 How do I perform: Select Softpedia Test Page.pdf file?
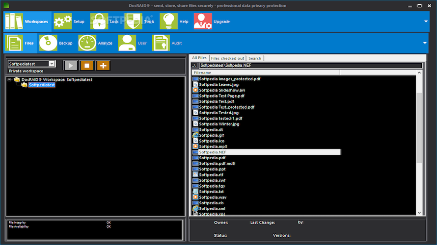221,96
